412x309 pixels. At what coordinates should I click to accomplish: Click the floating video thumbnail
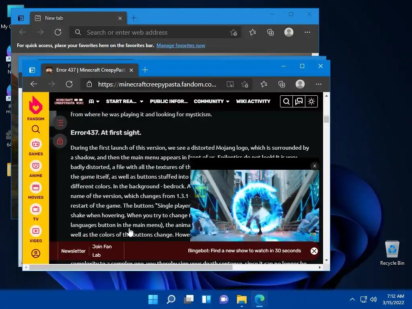click(x=254, y=206)
